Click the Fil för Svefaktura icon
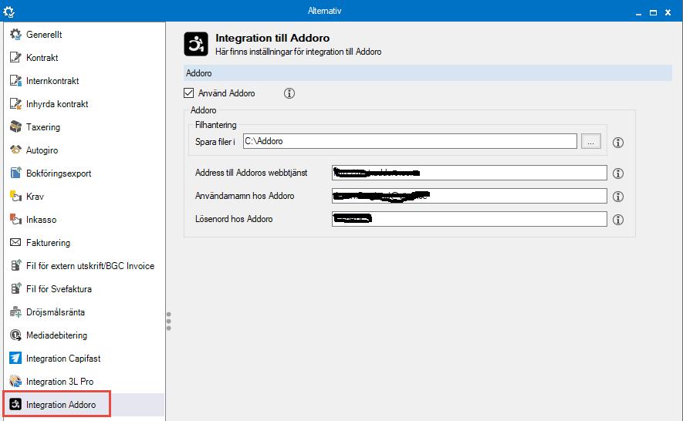This screenshot has width=683, height=421. coord(15,288)
